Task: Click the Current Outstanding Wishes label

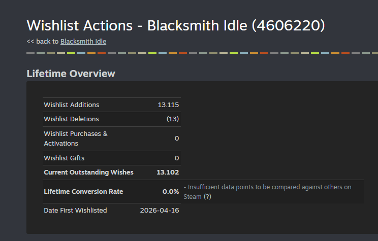Action: click(x=88, y=172)
